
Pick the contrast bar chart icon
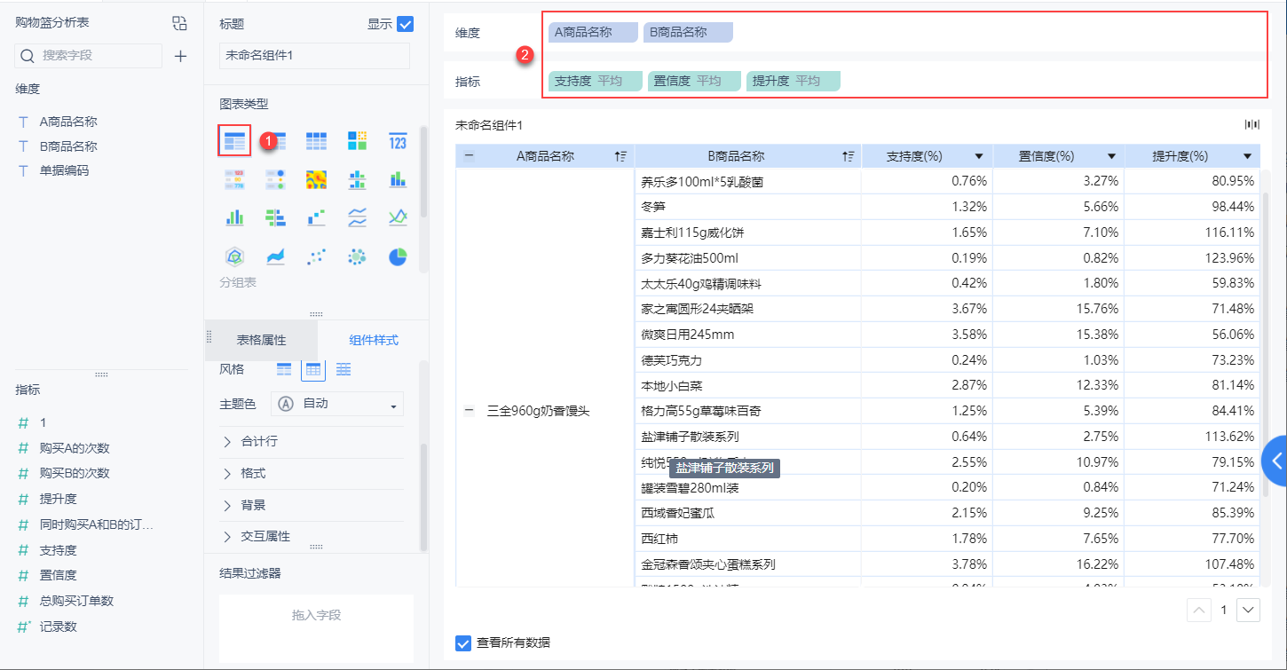(275, 217)
